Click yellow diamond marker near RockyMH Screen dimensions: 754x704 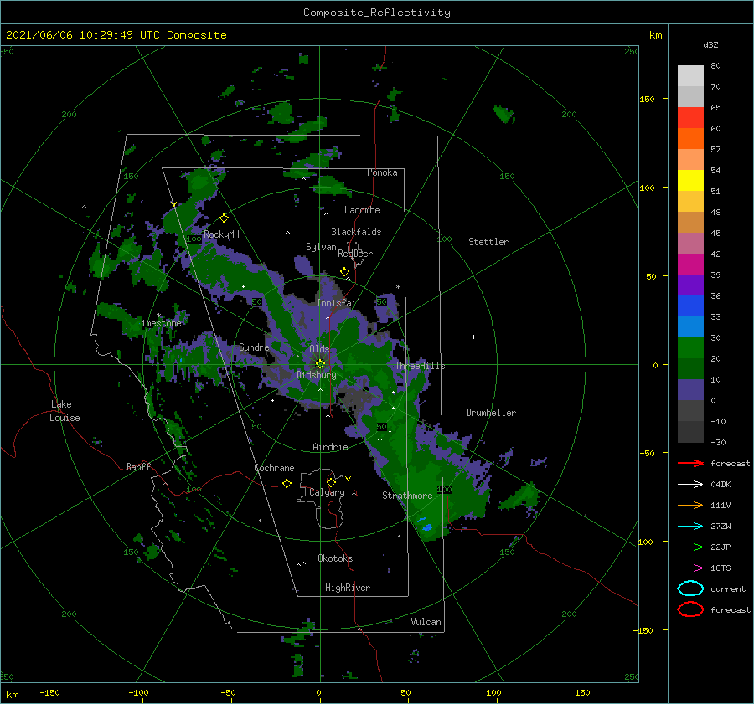(224, 218)
